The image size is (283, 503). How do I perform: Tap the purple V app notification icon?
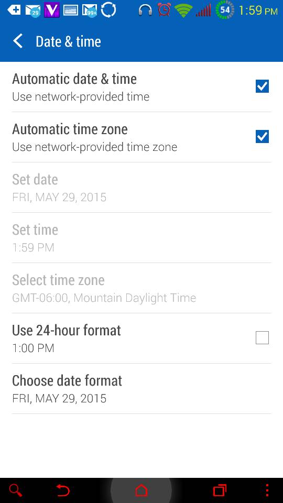click(x=52, y=10)
